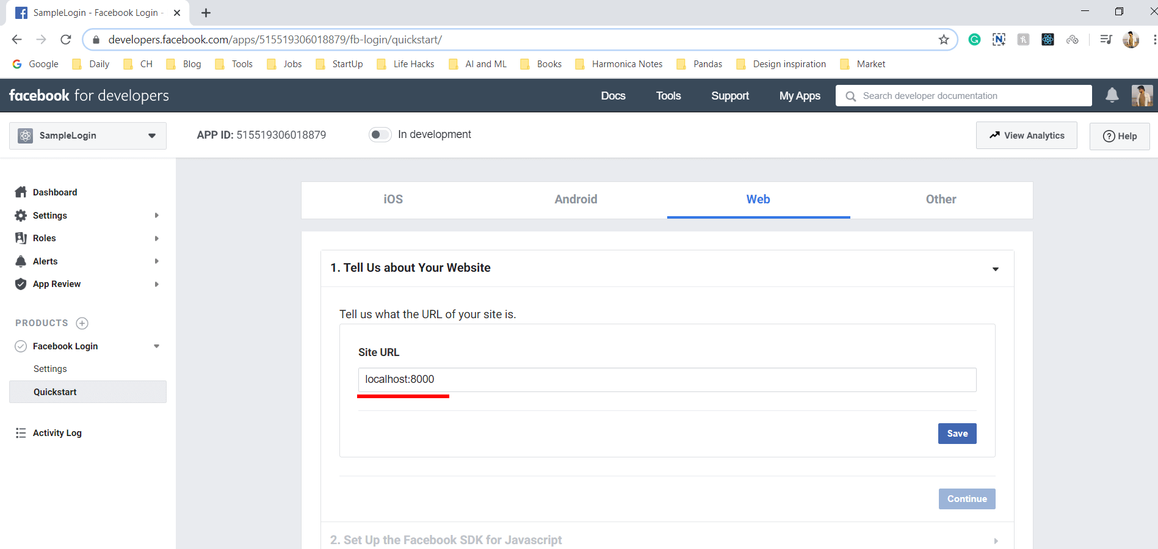Collapse the Facebook Login product menu
The image size is (1158, 549).
click(x=157, y=346)
